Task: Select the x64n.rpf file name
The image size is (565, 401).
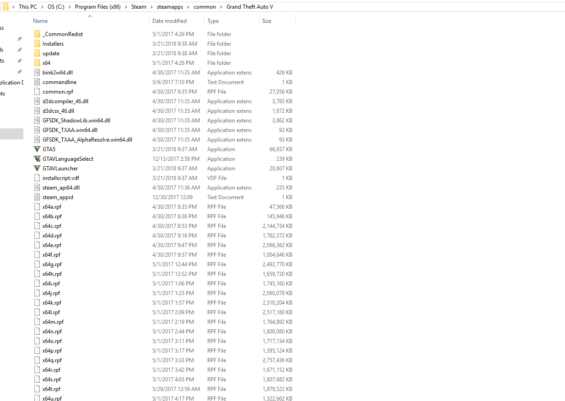Action: pyautogui.click(x=52, y=332)
